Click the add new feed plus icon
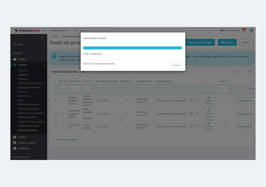Image resolution: width=266 pixels, height=187 pixels. point(234,71)
